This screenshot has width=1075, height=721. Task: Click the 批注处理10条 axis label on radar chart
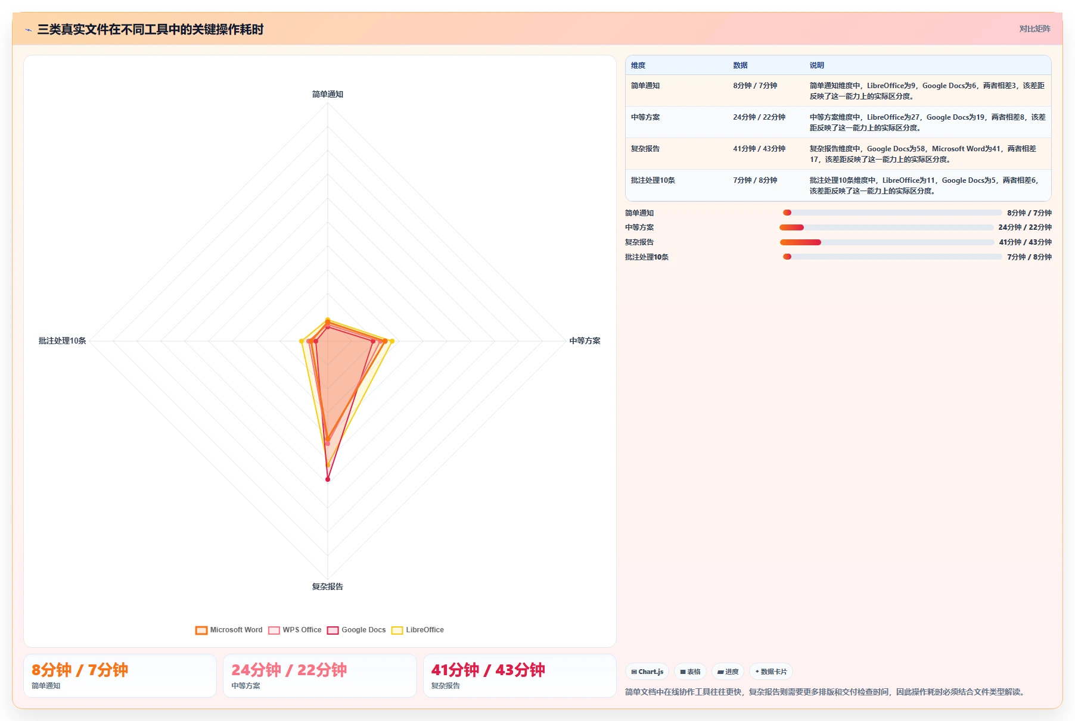pyautogui.click(x=63, y=341)
